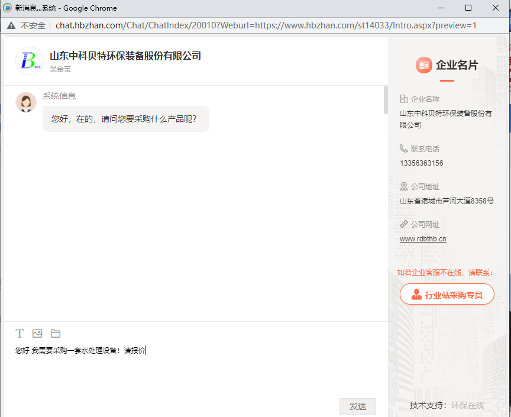511x417 pixels.
Task: Click the chat history scrollbar
Action: click(386, 101)
